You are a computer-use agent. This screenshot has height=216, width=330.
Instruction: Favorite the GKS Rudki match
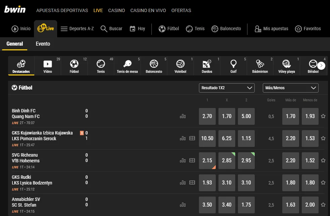click(x=323, y=182)
